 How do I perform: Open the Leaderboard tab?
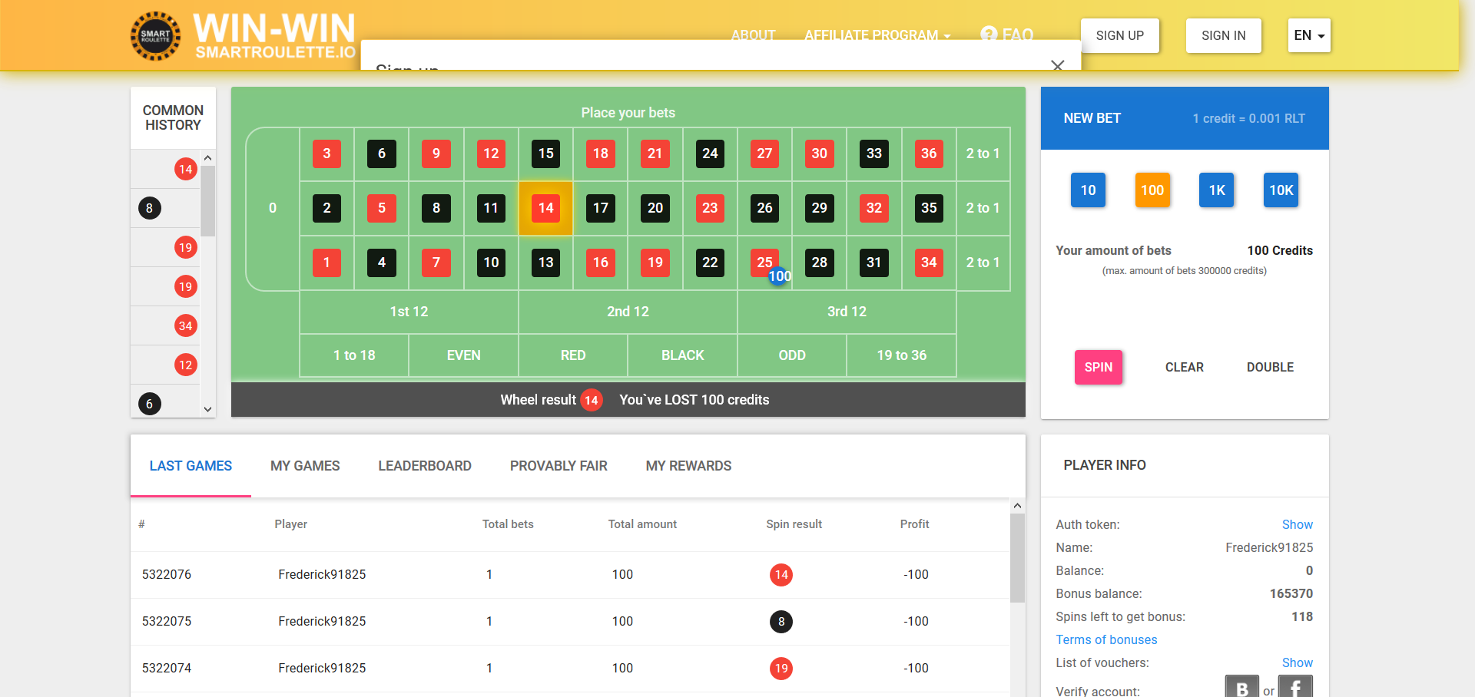pyautogui.click(x=425, y=466)
